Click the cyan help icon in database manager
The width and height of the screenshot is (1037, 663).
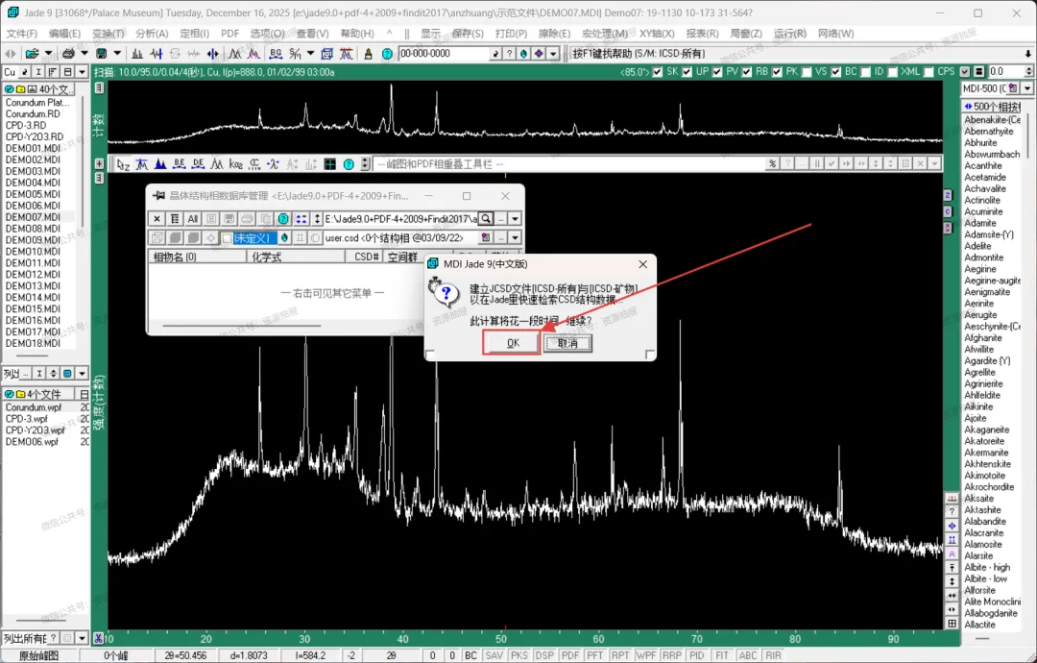point(283,218)
